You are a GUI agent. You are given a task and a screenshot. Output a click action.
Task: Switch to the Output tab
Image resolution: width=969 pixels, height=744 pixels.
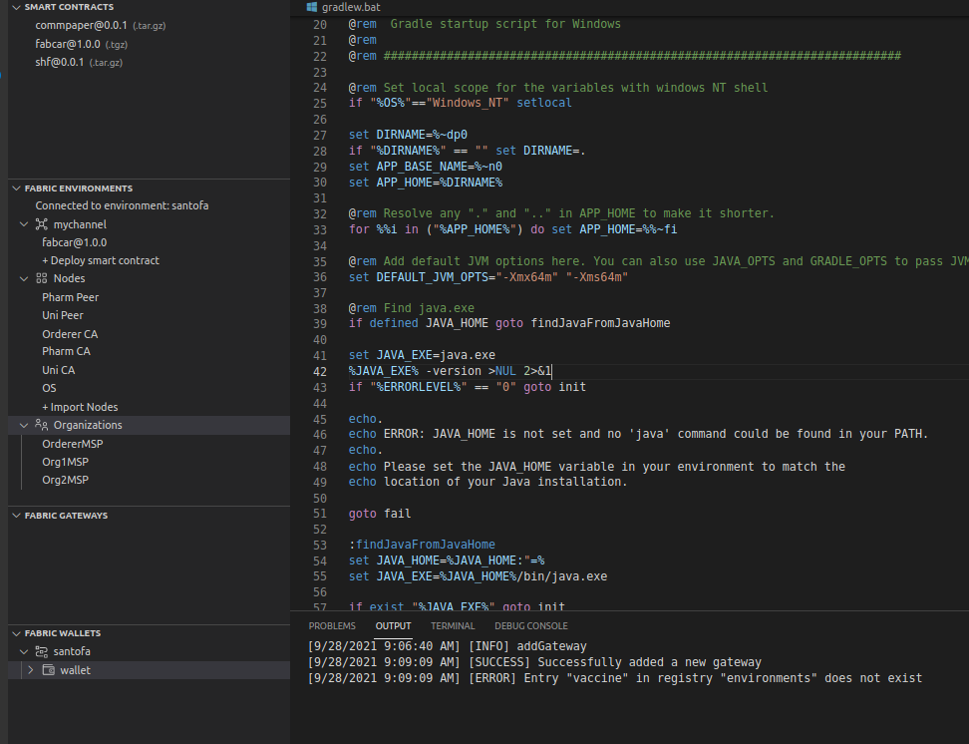[393, 626]
